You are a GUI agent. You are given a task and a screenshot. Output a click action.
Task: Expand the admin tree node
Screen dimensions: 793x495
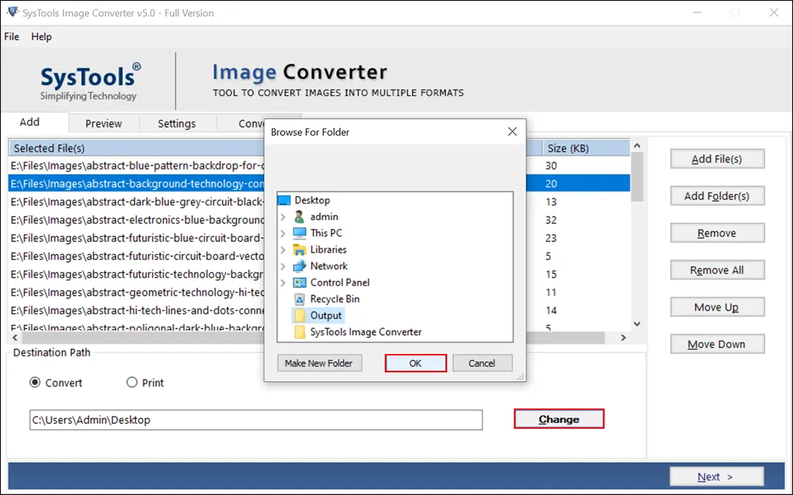click(283, 217)
